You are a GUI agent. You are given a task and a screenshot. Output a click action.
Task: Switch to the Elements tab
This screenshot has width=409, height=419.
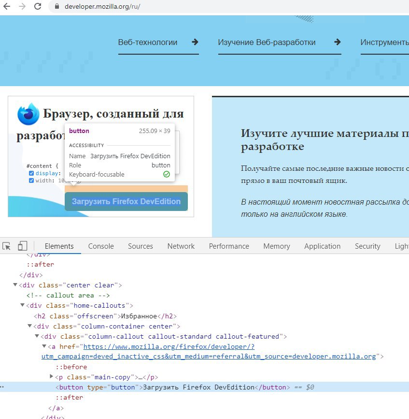tap(59, 246)
